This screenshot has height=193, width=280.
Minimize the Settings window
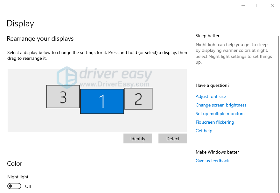pos(243,5)
